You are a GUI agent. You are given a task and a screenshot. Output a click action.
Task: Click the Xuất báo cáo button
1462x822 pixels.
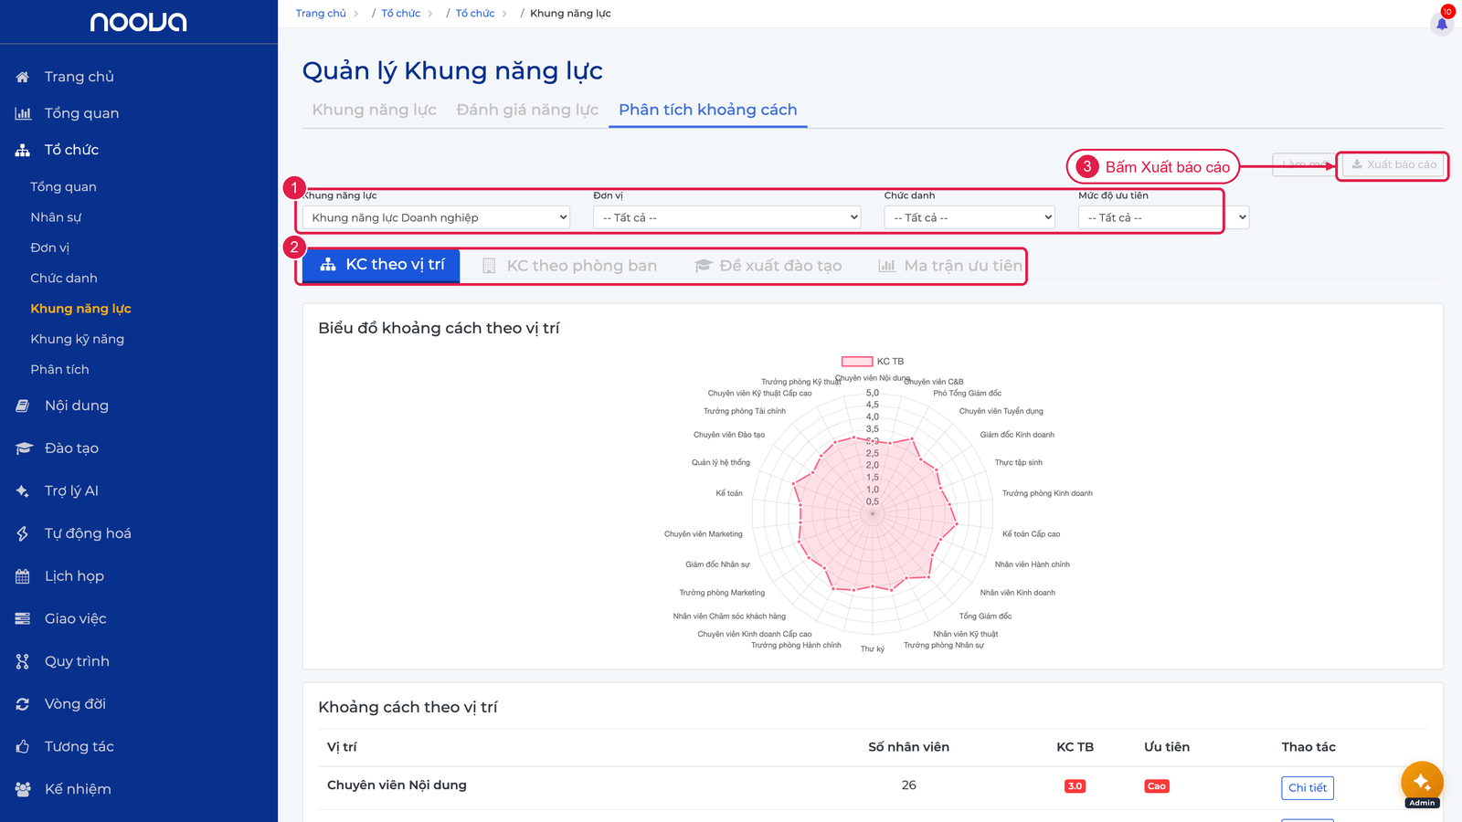click(x=1394, y=164)
